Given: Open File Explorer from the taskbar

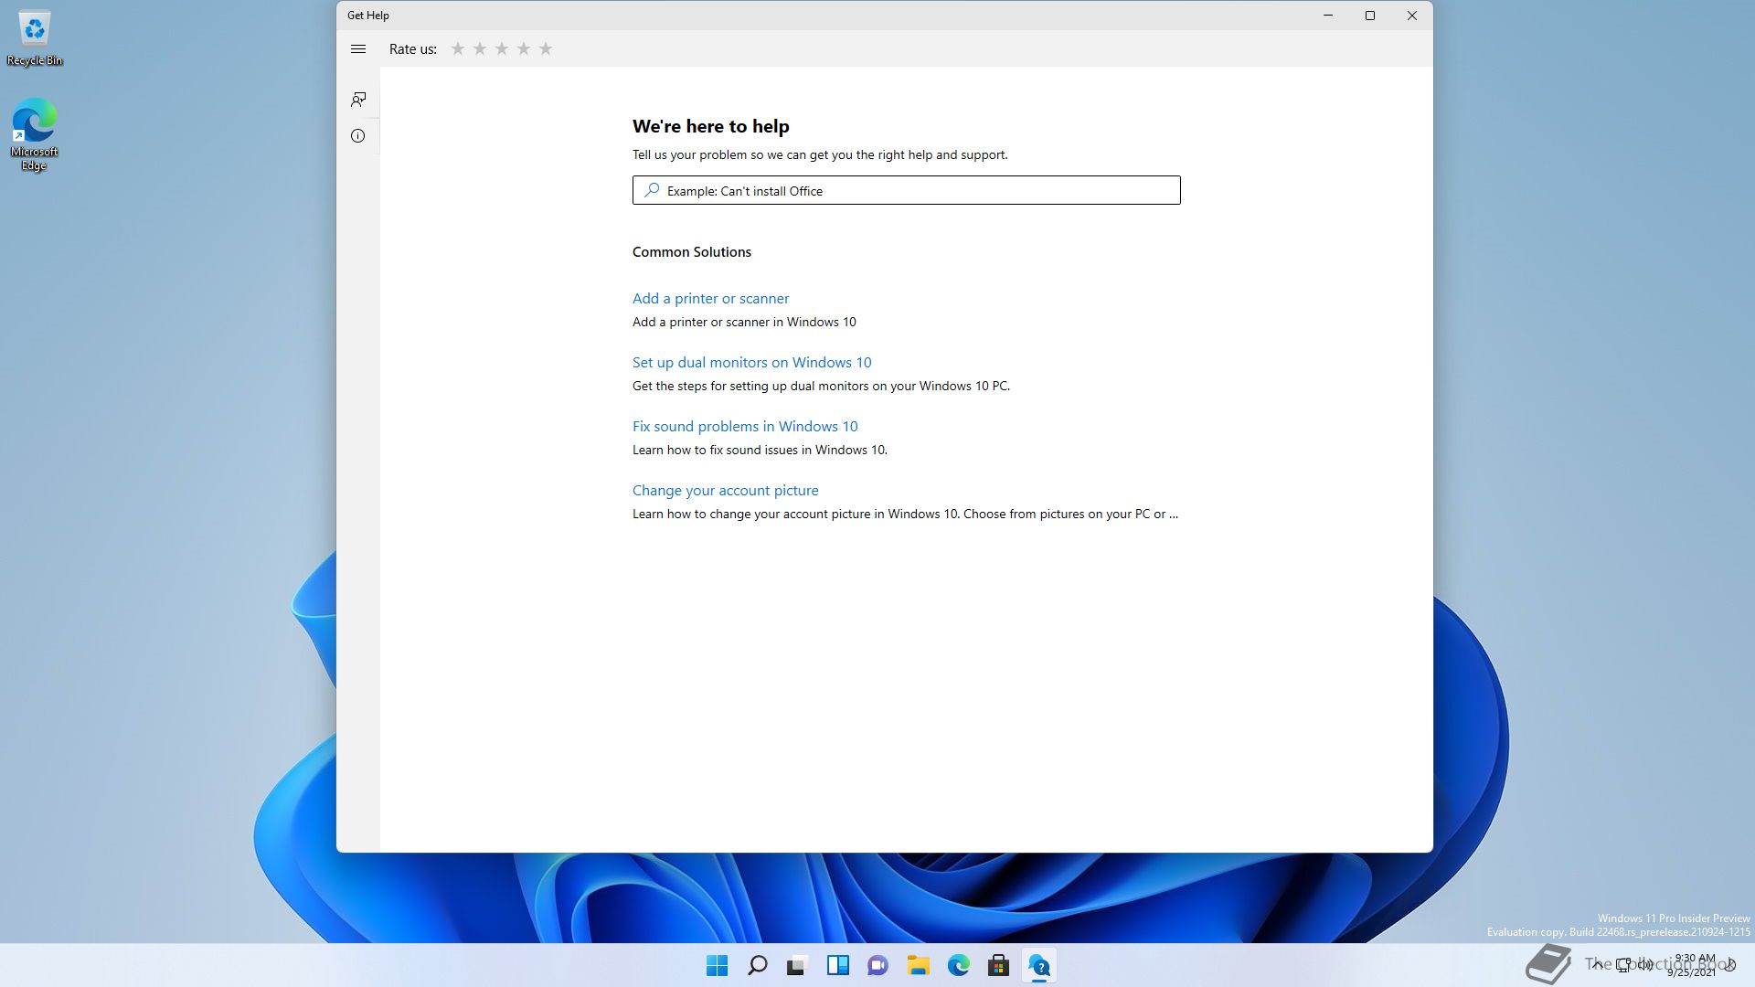Looking at the screenshot, I should pyautogui.click(x=919, y=965).
